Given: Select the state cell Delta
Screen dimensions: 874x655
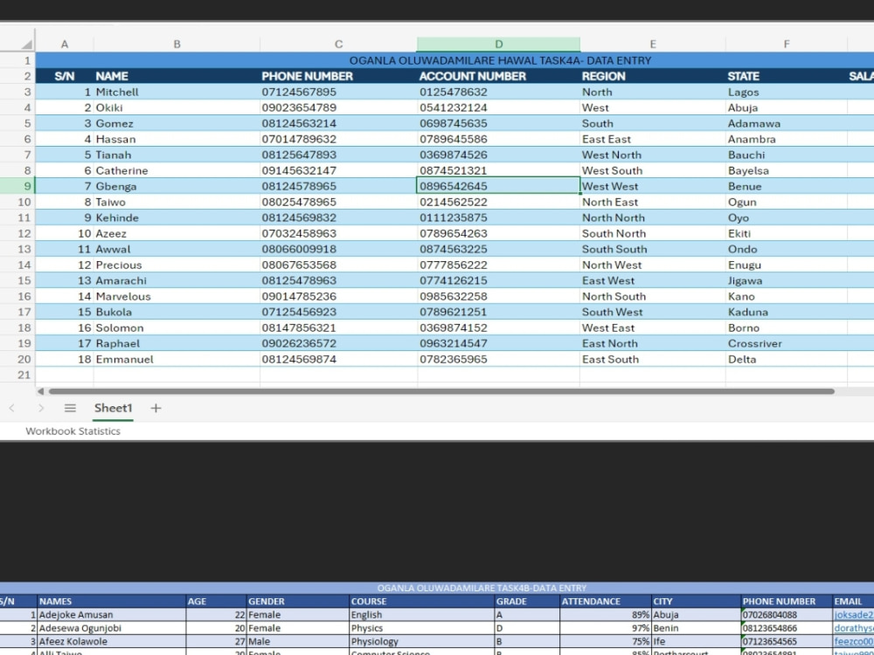Looking at the screenshot, I should pos(787,359).
